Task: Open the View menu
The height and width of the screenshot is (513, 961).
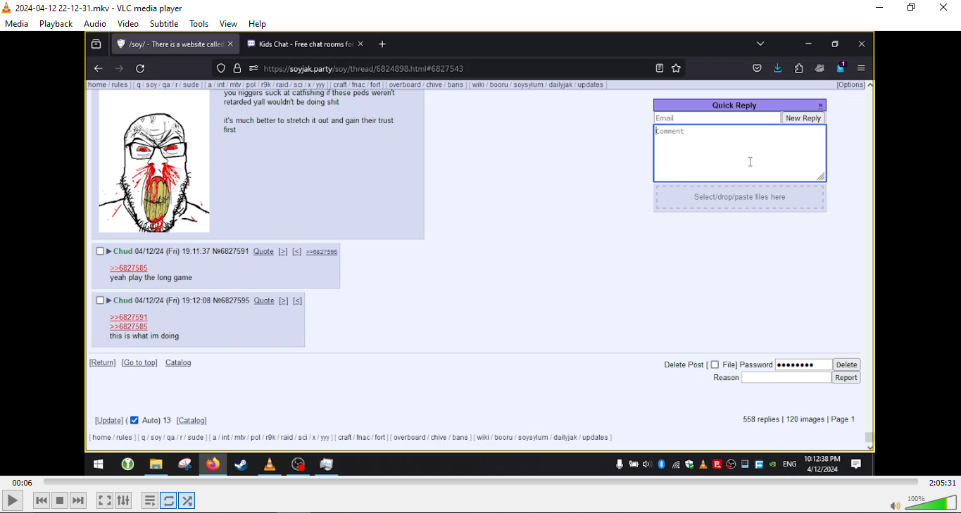Action: point(228,24)
